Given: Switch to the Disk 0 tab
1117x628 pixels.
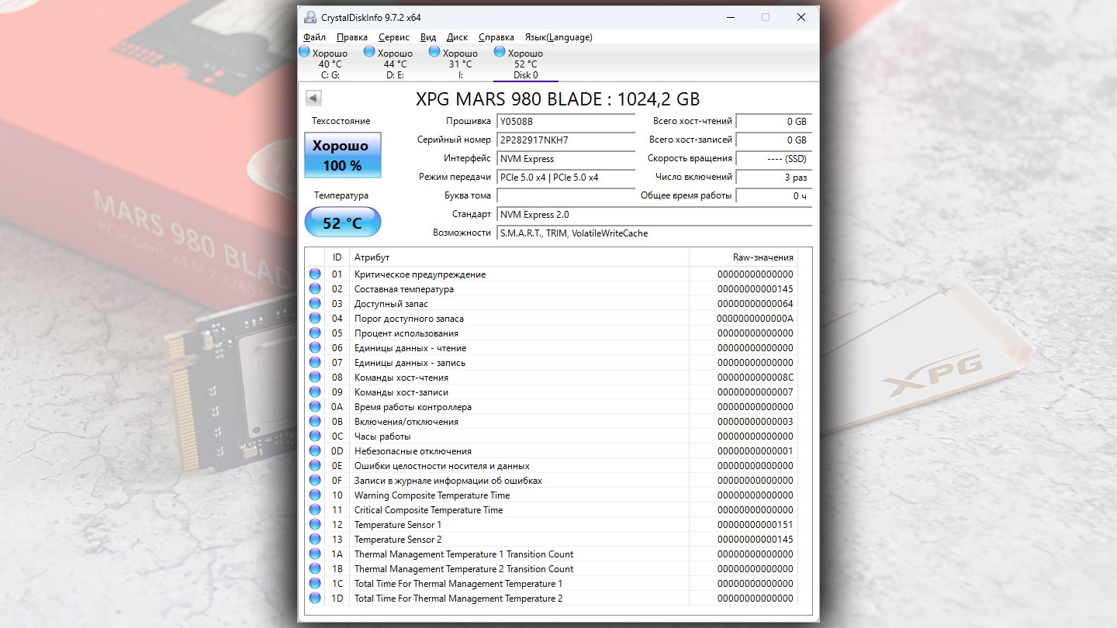Looking at the screenshot, I should coord(525,64).
